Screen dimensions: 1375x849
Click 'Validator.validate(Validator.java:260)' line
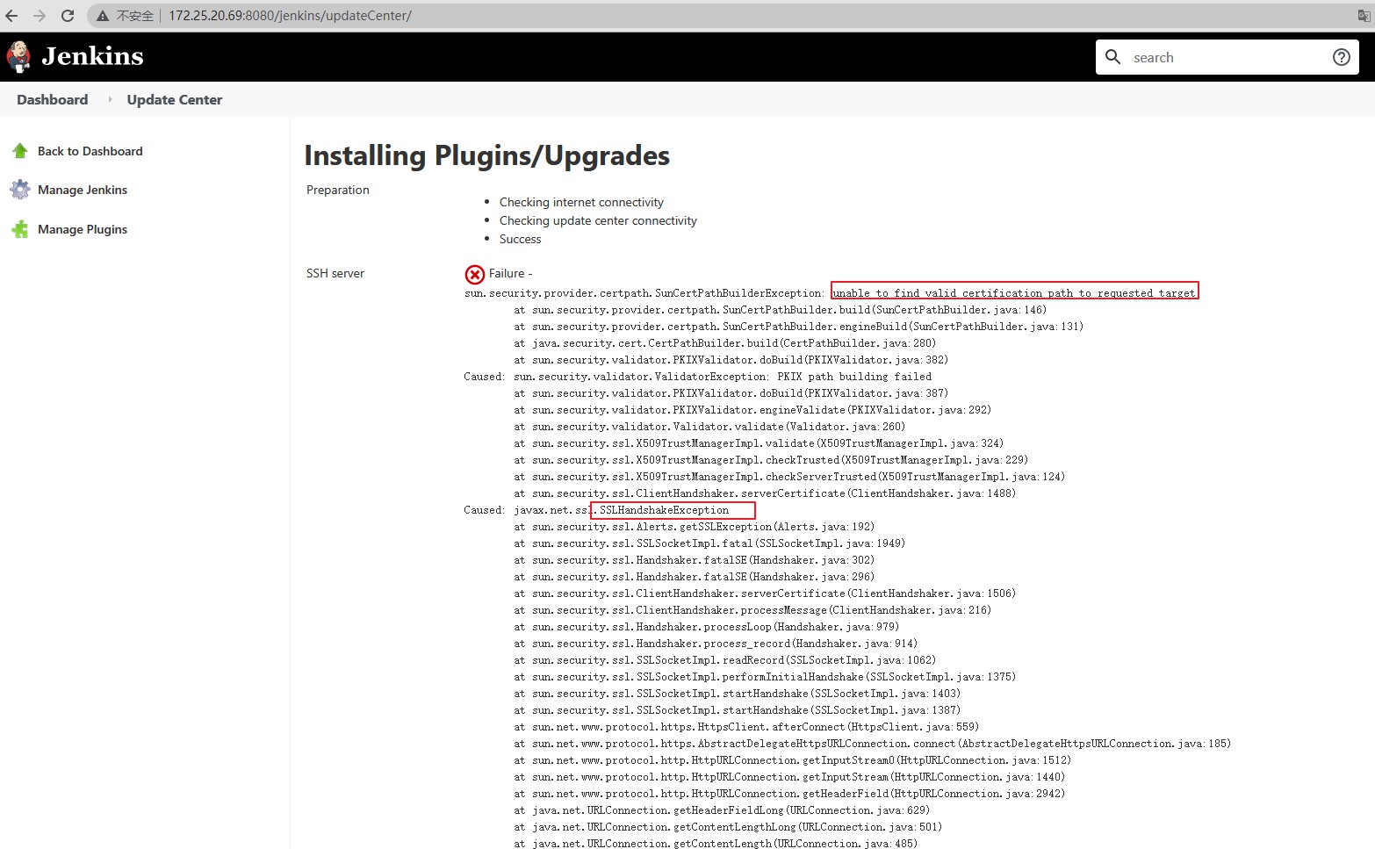pyautogui.click(x=709, y=427)
